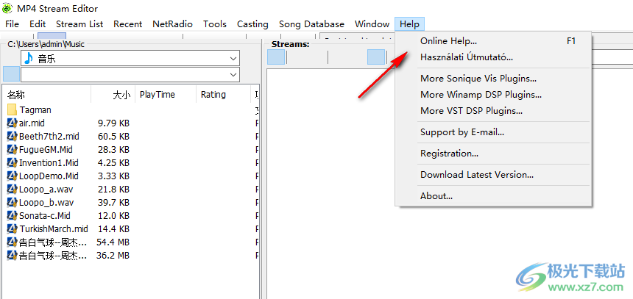Select the Loopo_b.wav file name
This screenshot has width=633, height=299.
pyautogui.click(x=46, y=202)
